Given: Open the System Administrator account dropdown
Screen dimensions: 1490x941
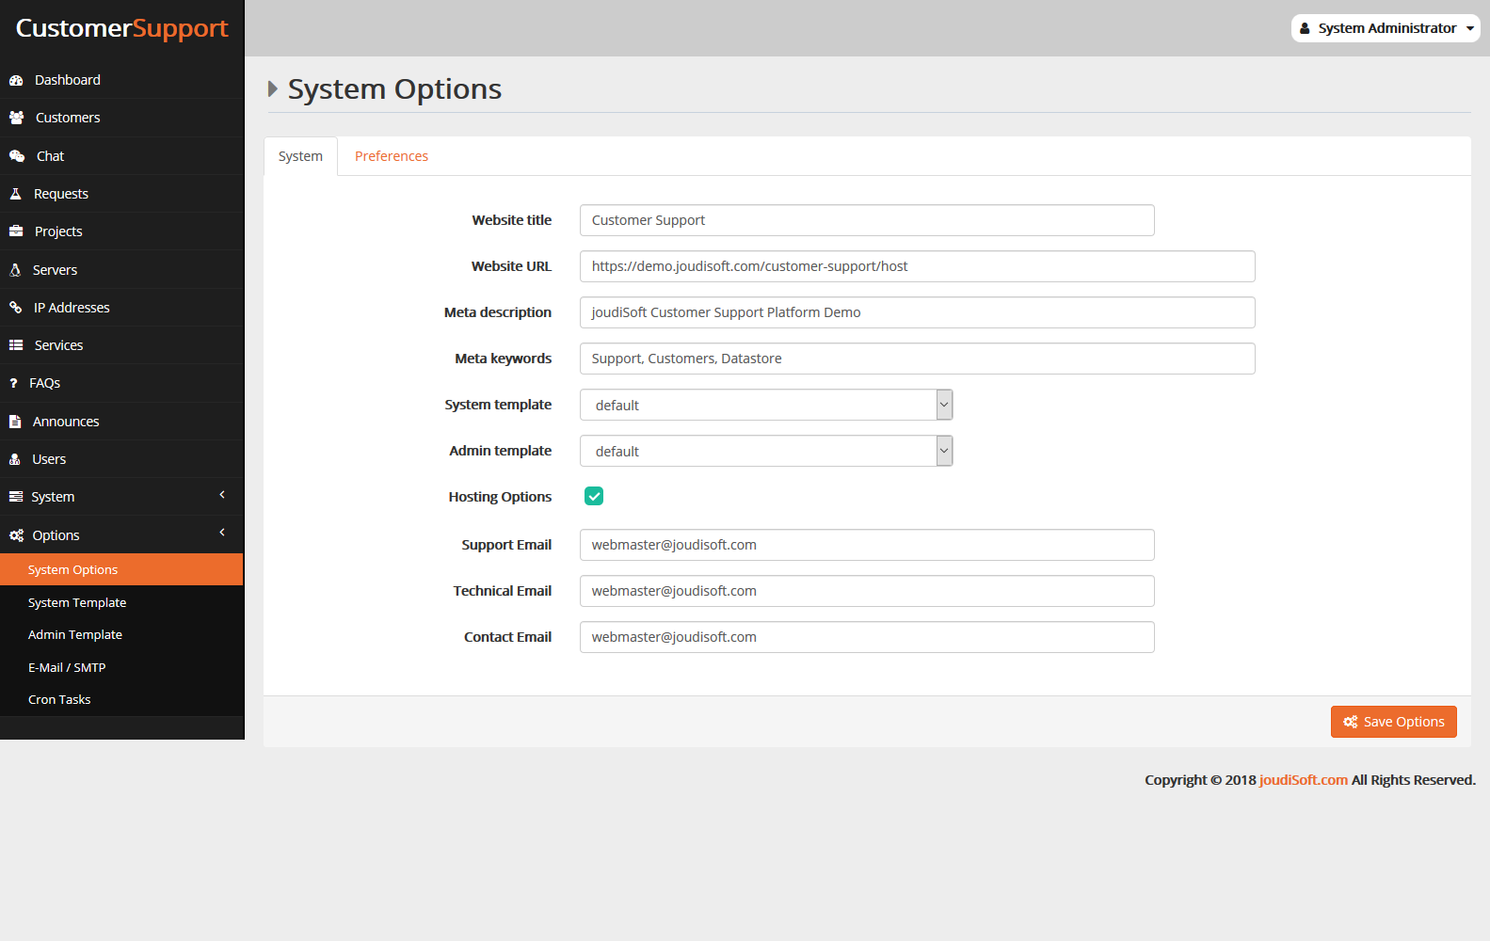Looking at the screenshot, I should tap(1386, 28).
